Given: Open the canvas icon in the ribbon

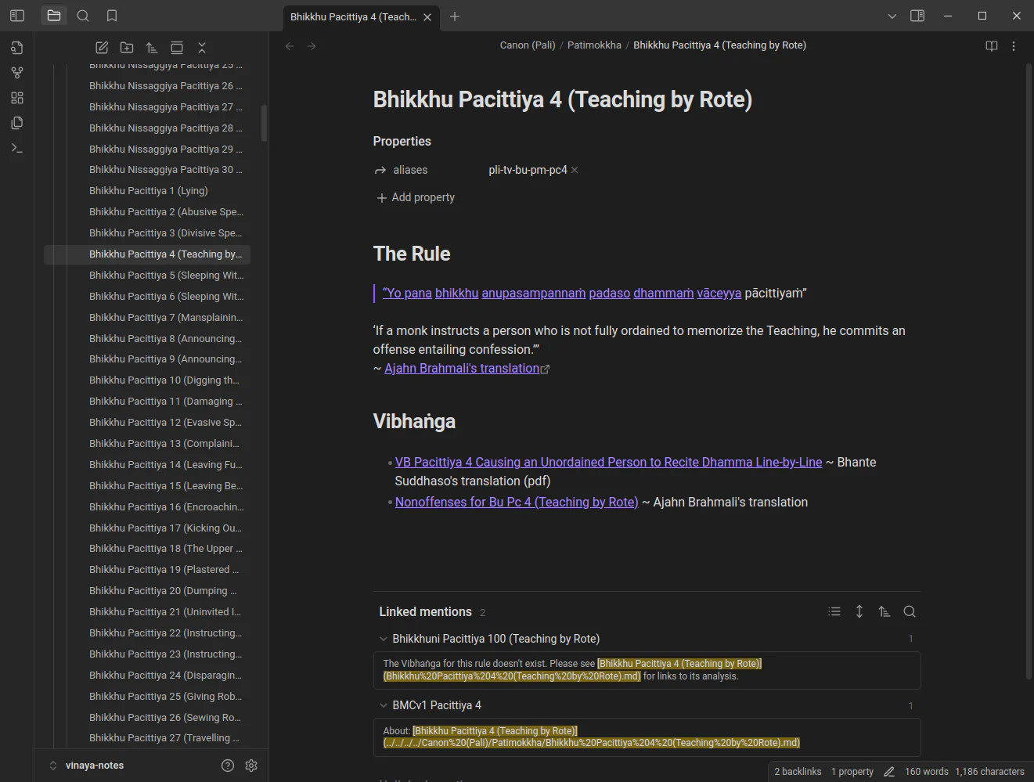Looking at the screenshot, I should 17,98.
